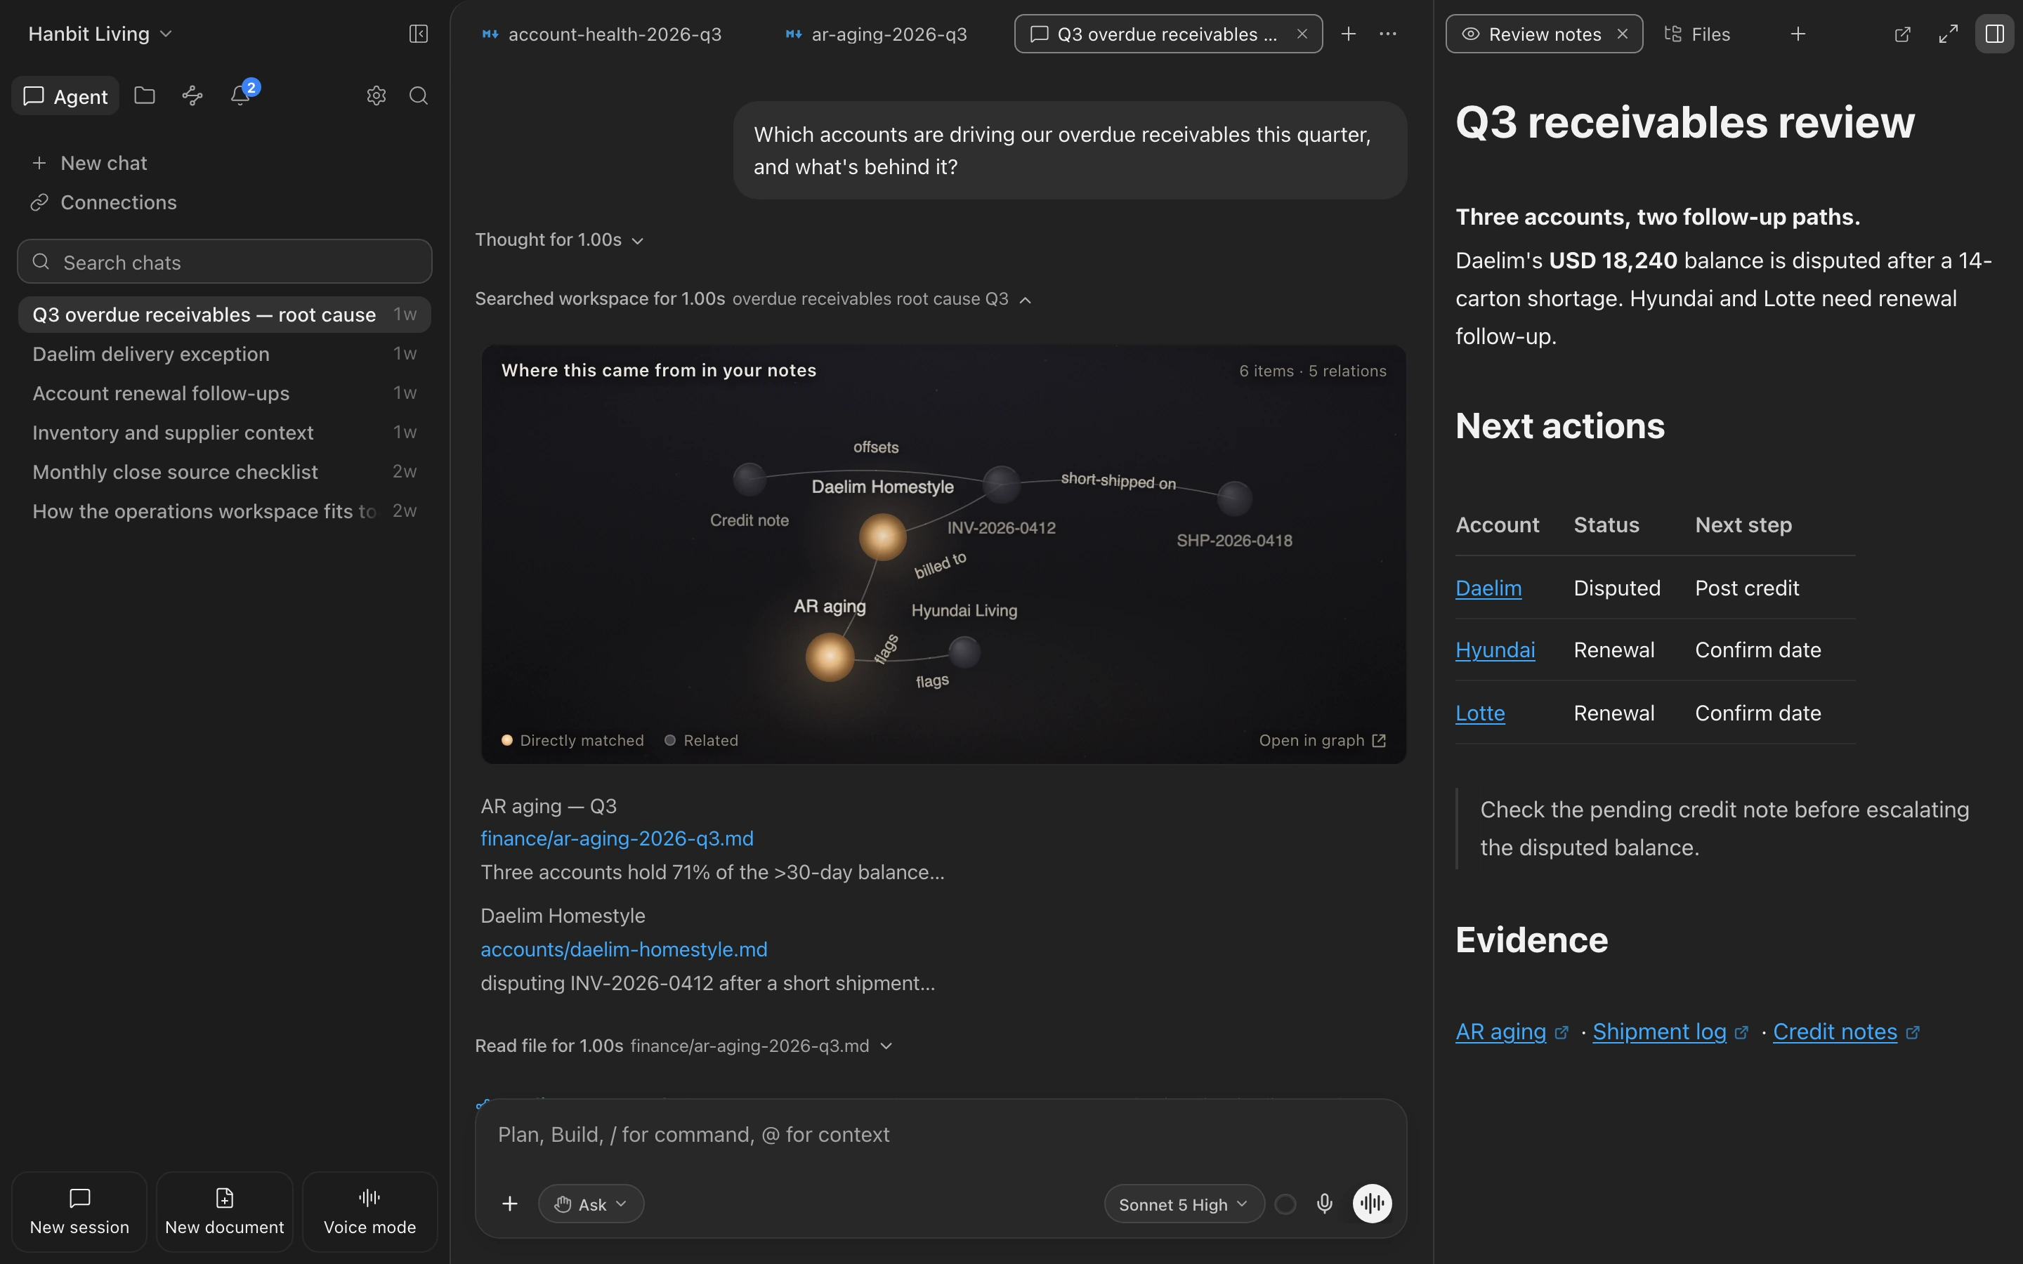Select the AR aging graph node
Image resolution: width=2023 pixels, height=1264 pixels.
tap(830, 657)
